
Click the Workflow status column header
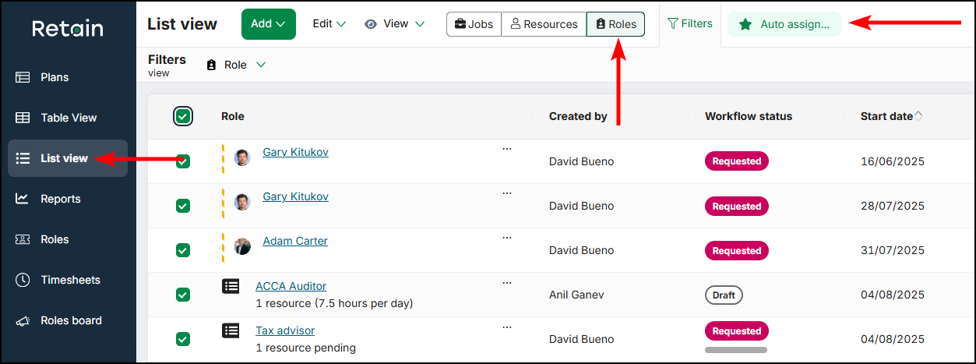pyautogui.click(x=749, y=116)
